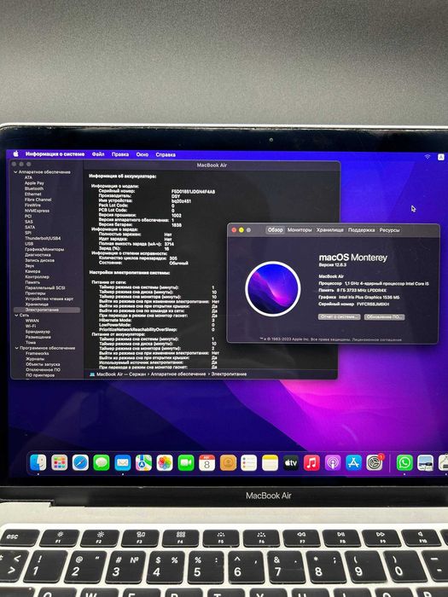Collapse the Программное обеспечение section
This screenshot has width=448, height=597.
coord(16,348)
